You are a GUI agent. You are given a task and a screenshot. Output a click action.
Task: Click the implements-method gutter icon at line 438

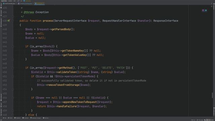pos(9,21)
